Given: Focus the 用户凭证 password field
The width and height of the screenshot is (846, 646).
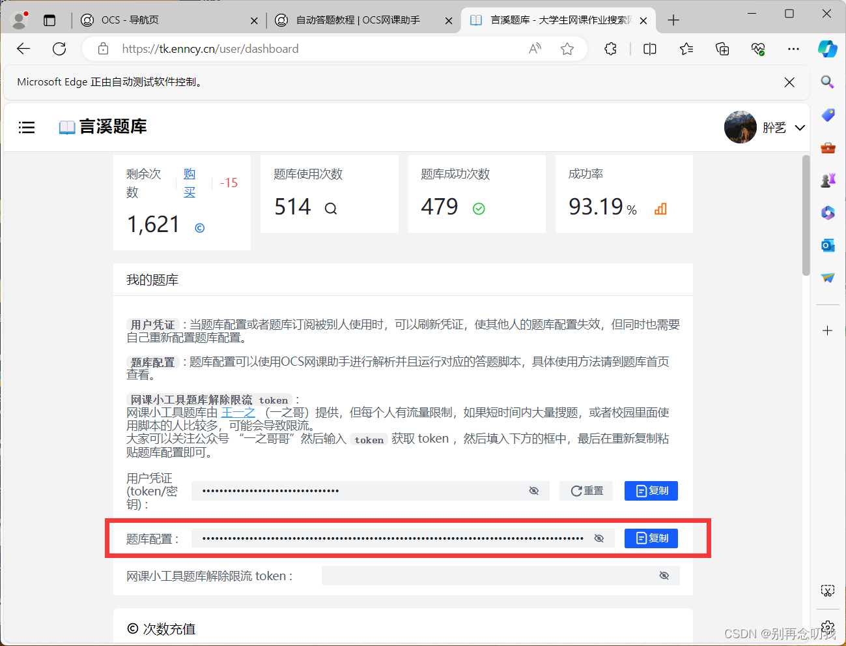Looking at the screenshot, I should click(x=371, y=491).
